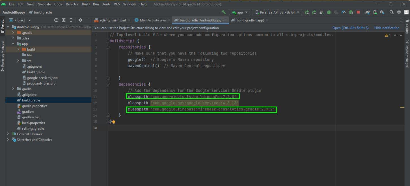This screenshot has width=410, height=186.
Task: Click the yellow warning stripe marker in scrollbar
Action: (402, 107)
